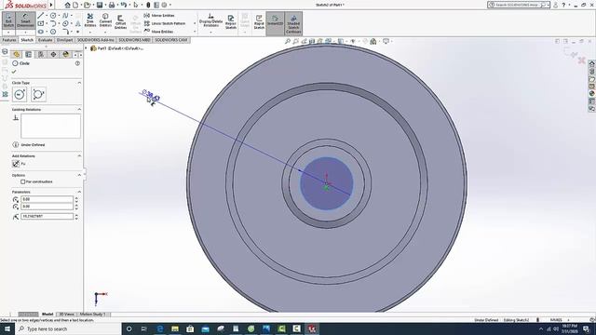Click the Select cursor tool icon

tap(136, 5)
